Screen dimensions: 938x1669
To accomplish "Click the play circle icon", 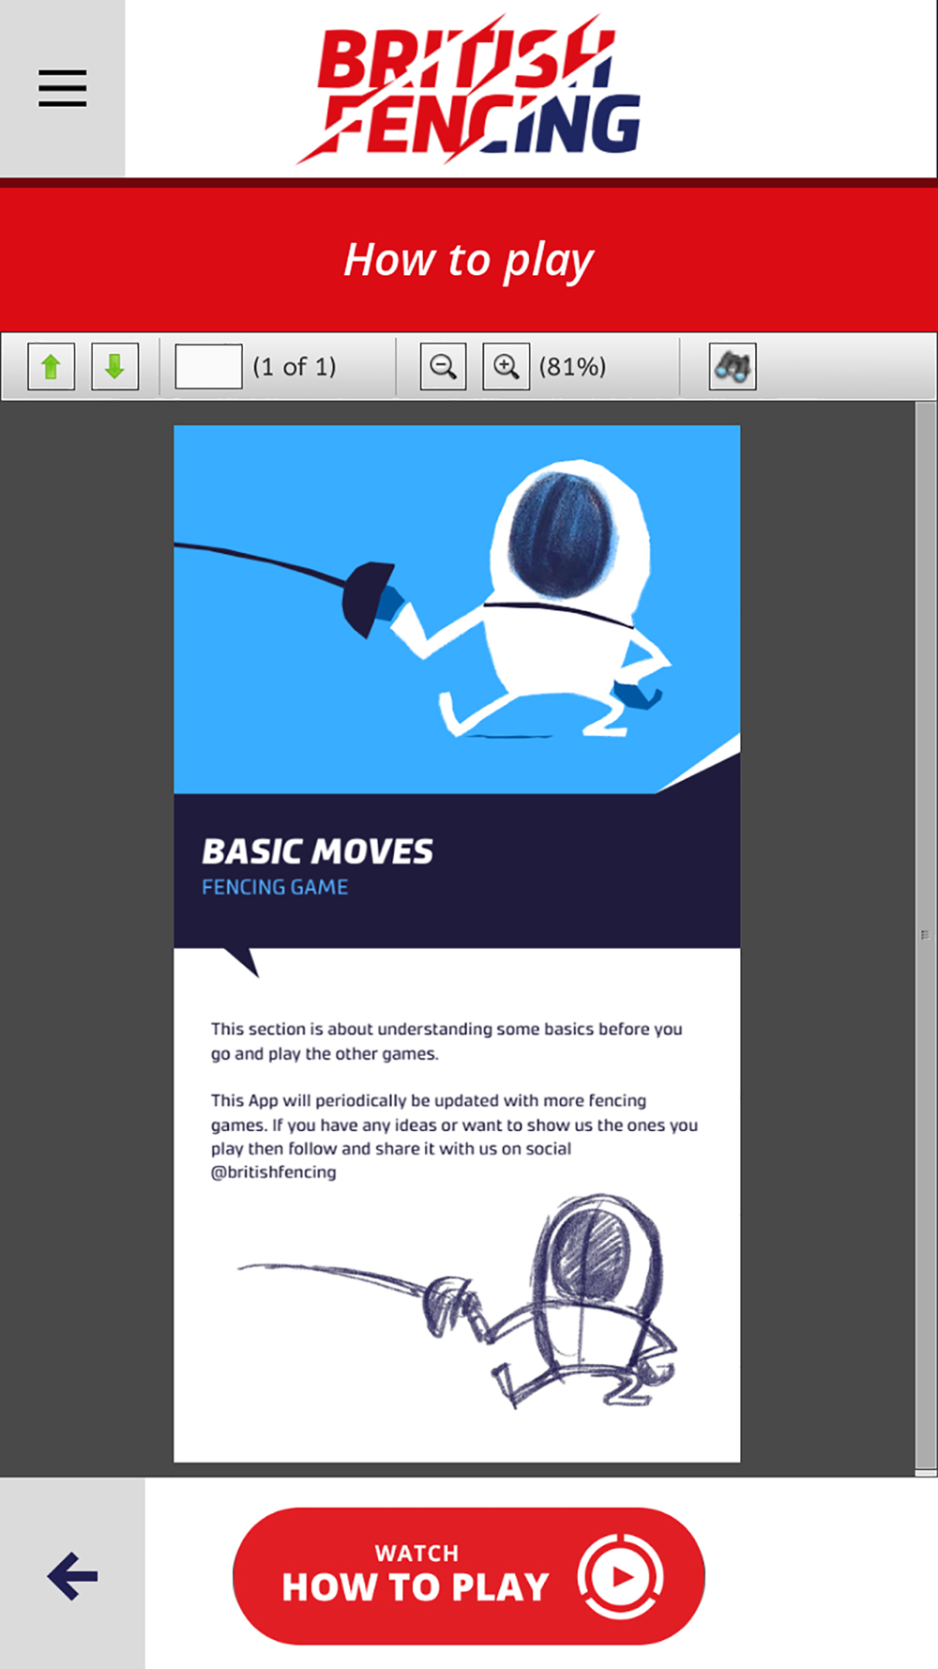I will (x=620, y=1576).
